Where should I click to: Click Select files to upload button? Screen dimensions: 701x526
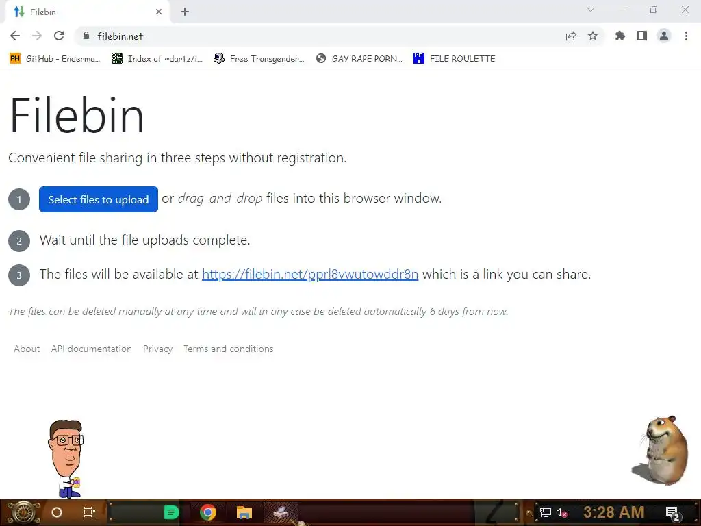(x=99, y=199)
